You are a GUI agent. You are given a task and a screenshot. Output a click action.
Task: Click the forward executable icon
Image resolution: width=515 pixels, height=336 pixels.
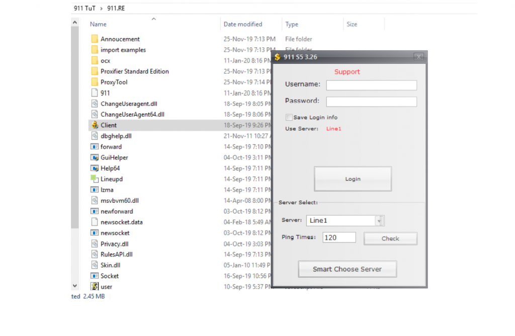(95, 146)
